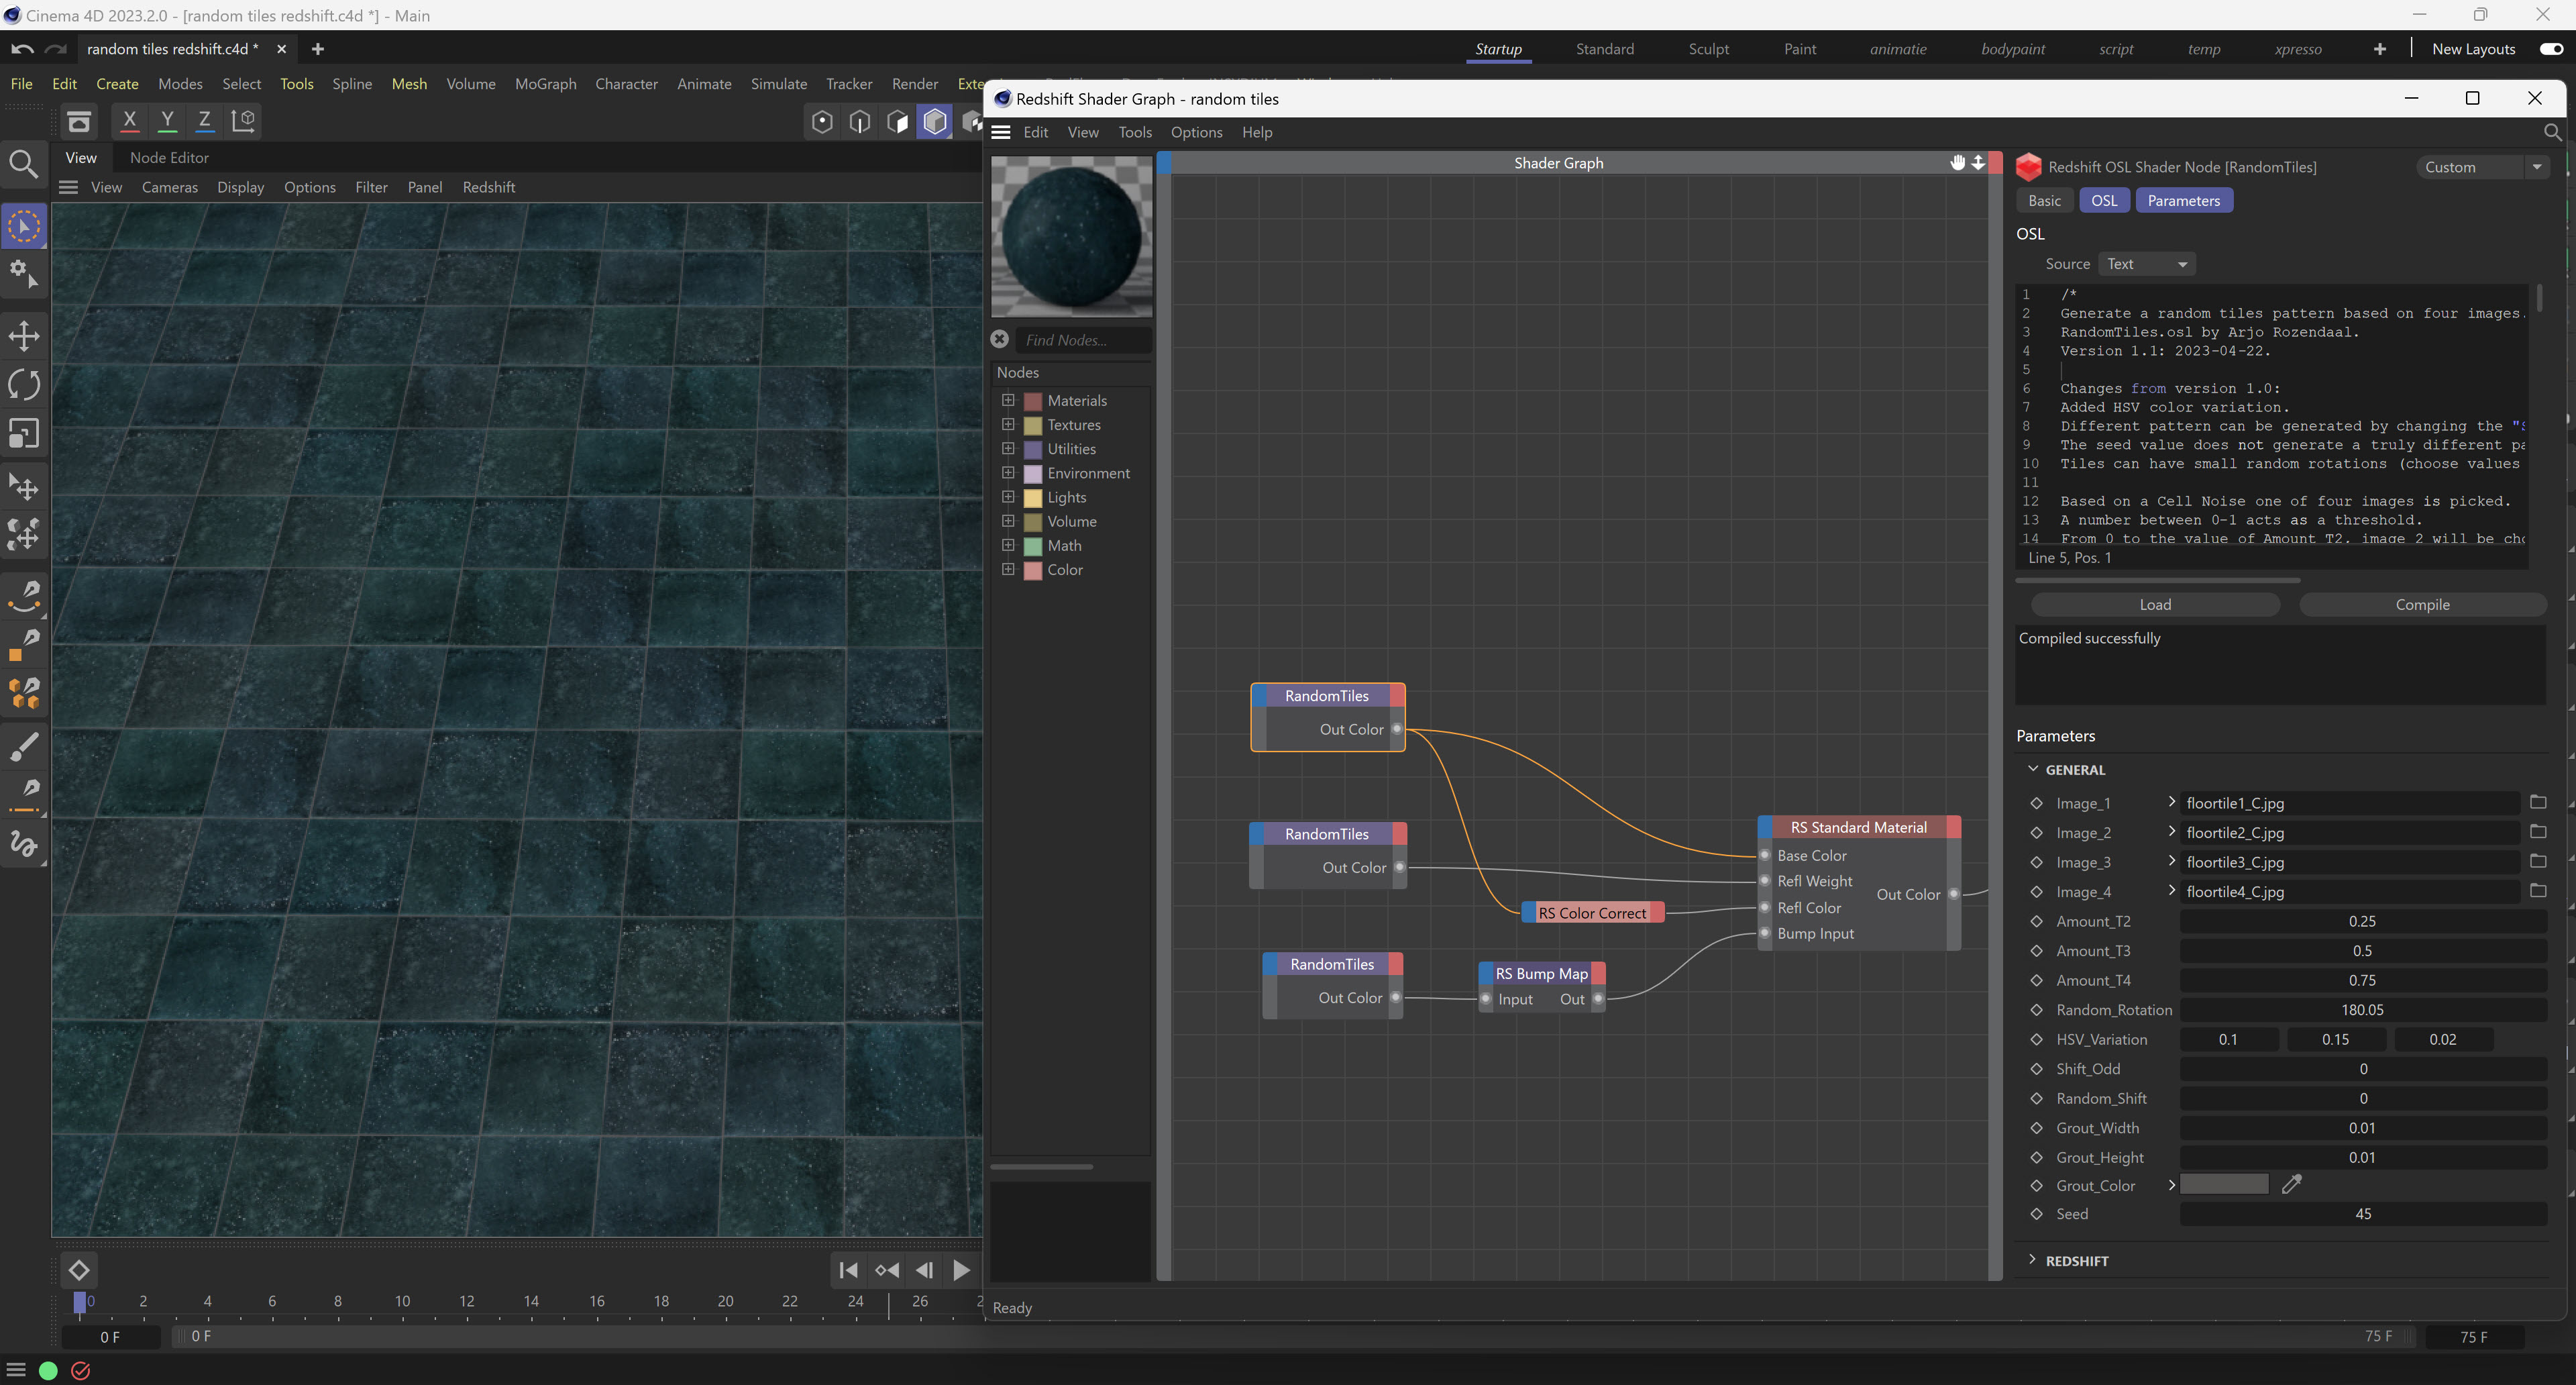Toggle keyframe diamond for Seed parameter
This screenshot has height=1385, width=2576.
(2036, 1214)
